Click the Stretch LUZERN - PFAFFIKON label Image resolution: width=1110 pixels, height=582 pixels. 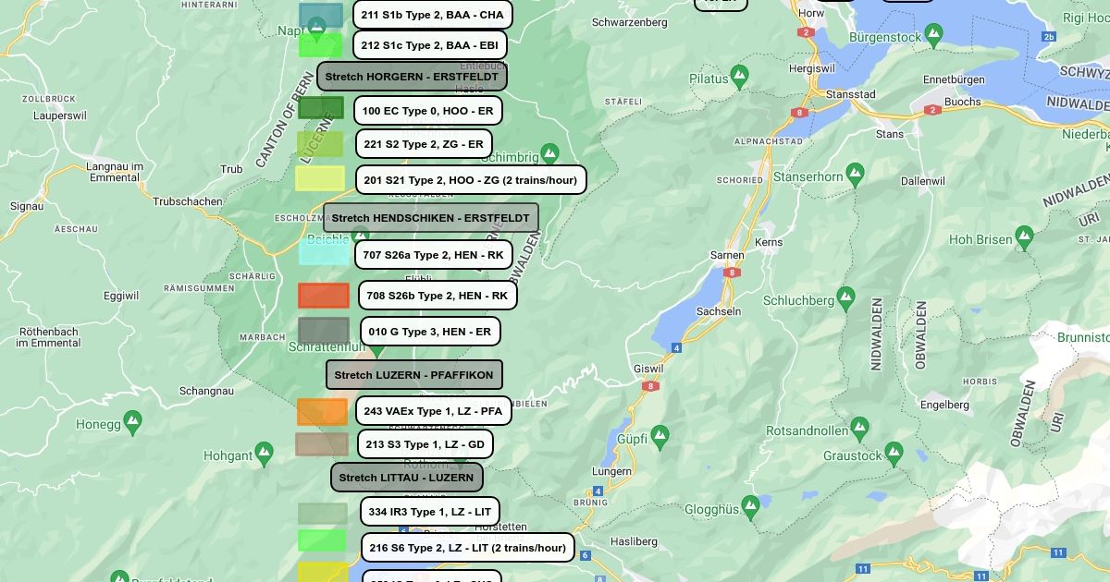point(413,375)
